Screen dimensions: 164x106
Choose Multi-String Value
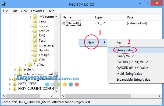[136, 74]
